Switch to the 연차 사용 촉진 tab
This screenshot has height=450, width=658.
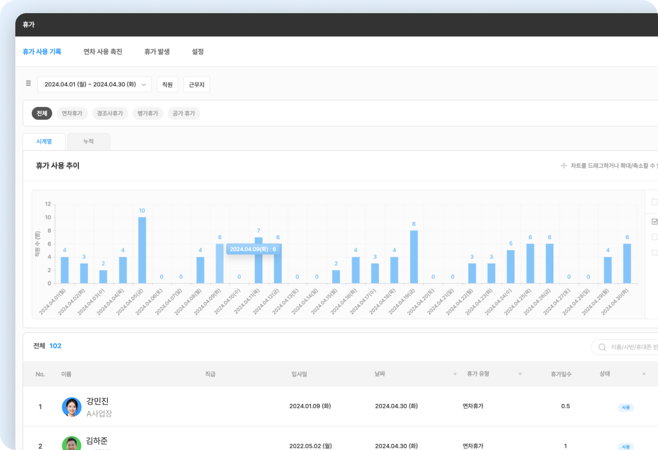tap(103, 52)
